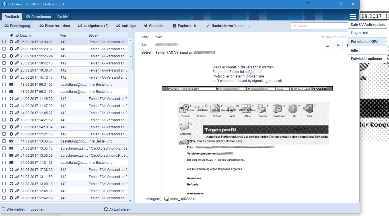Image resolution: width=389 pixels, height=216 pixels.
Task: Click plus icon of 31.08.2017 13:09:18 message
Action: click(x=11, y=184)
